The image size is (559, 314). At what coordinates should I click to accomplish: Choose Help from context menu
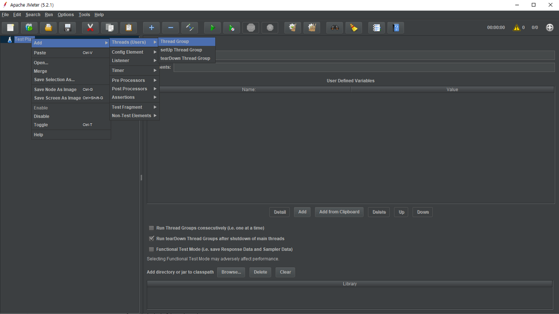(x=71, y=135)
